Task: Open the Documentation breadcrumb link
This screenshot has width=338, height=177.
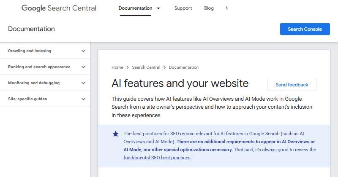Action: tap(184, 67)
